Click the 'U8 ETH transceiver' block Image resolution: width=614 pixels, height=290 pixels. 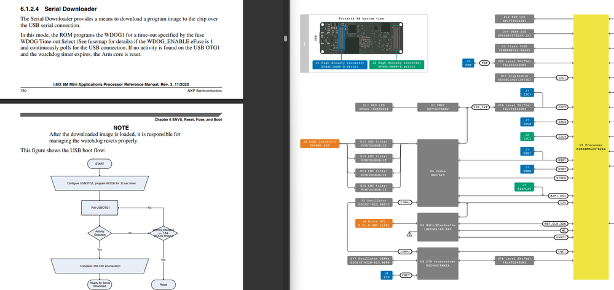click(438, 263)
